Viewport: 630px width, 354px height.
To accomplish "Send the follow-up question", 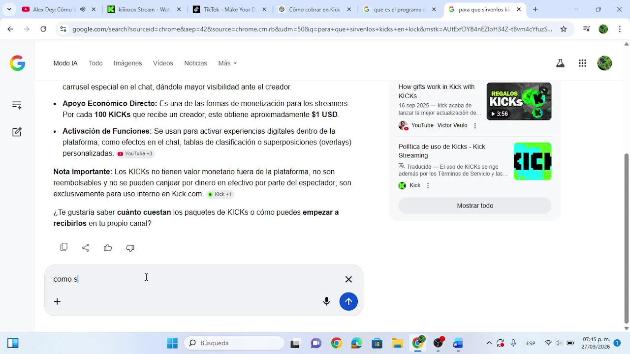I will click(x=348, y=301).
